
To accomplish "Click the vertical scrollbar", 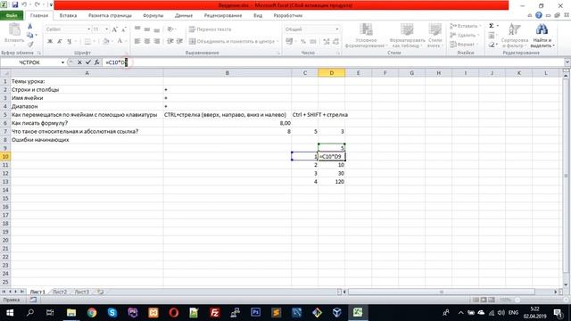I will click(x=566, y=176).
